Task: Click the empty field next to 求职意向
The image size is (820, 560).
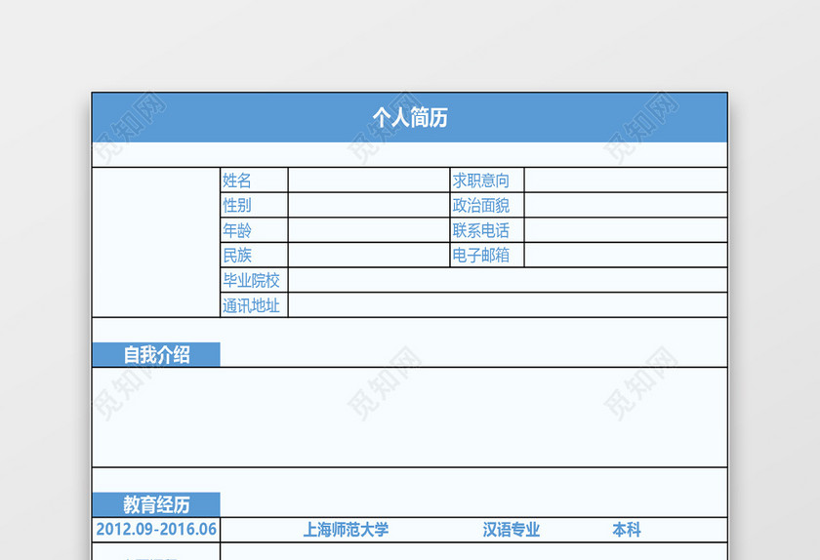Action: (x=626, y=180)
